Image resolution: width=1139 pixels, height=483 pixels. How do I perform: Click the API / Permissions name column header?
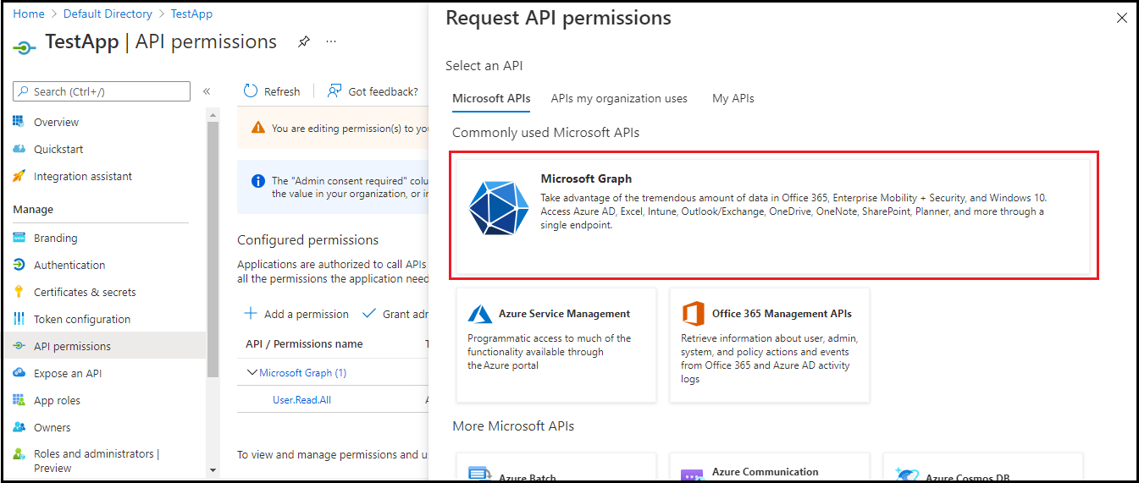[304, 343]
